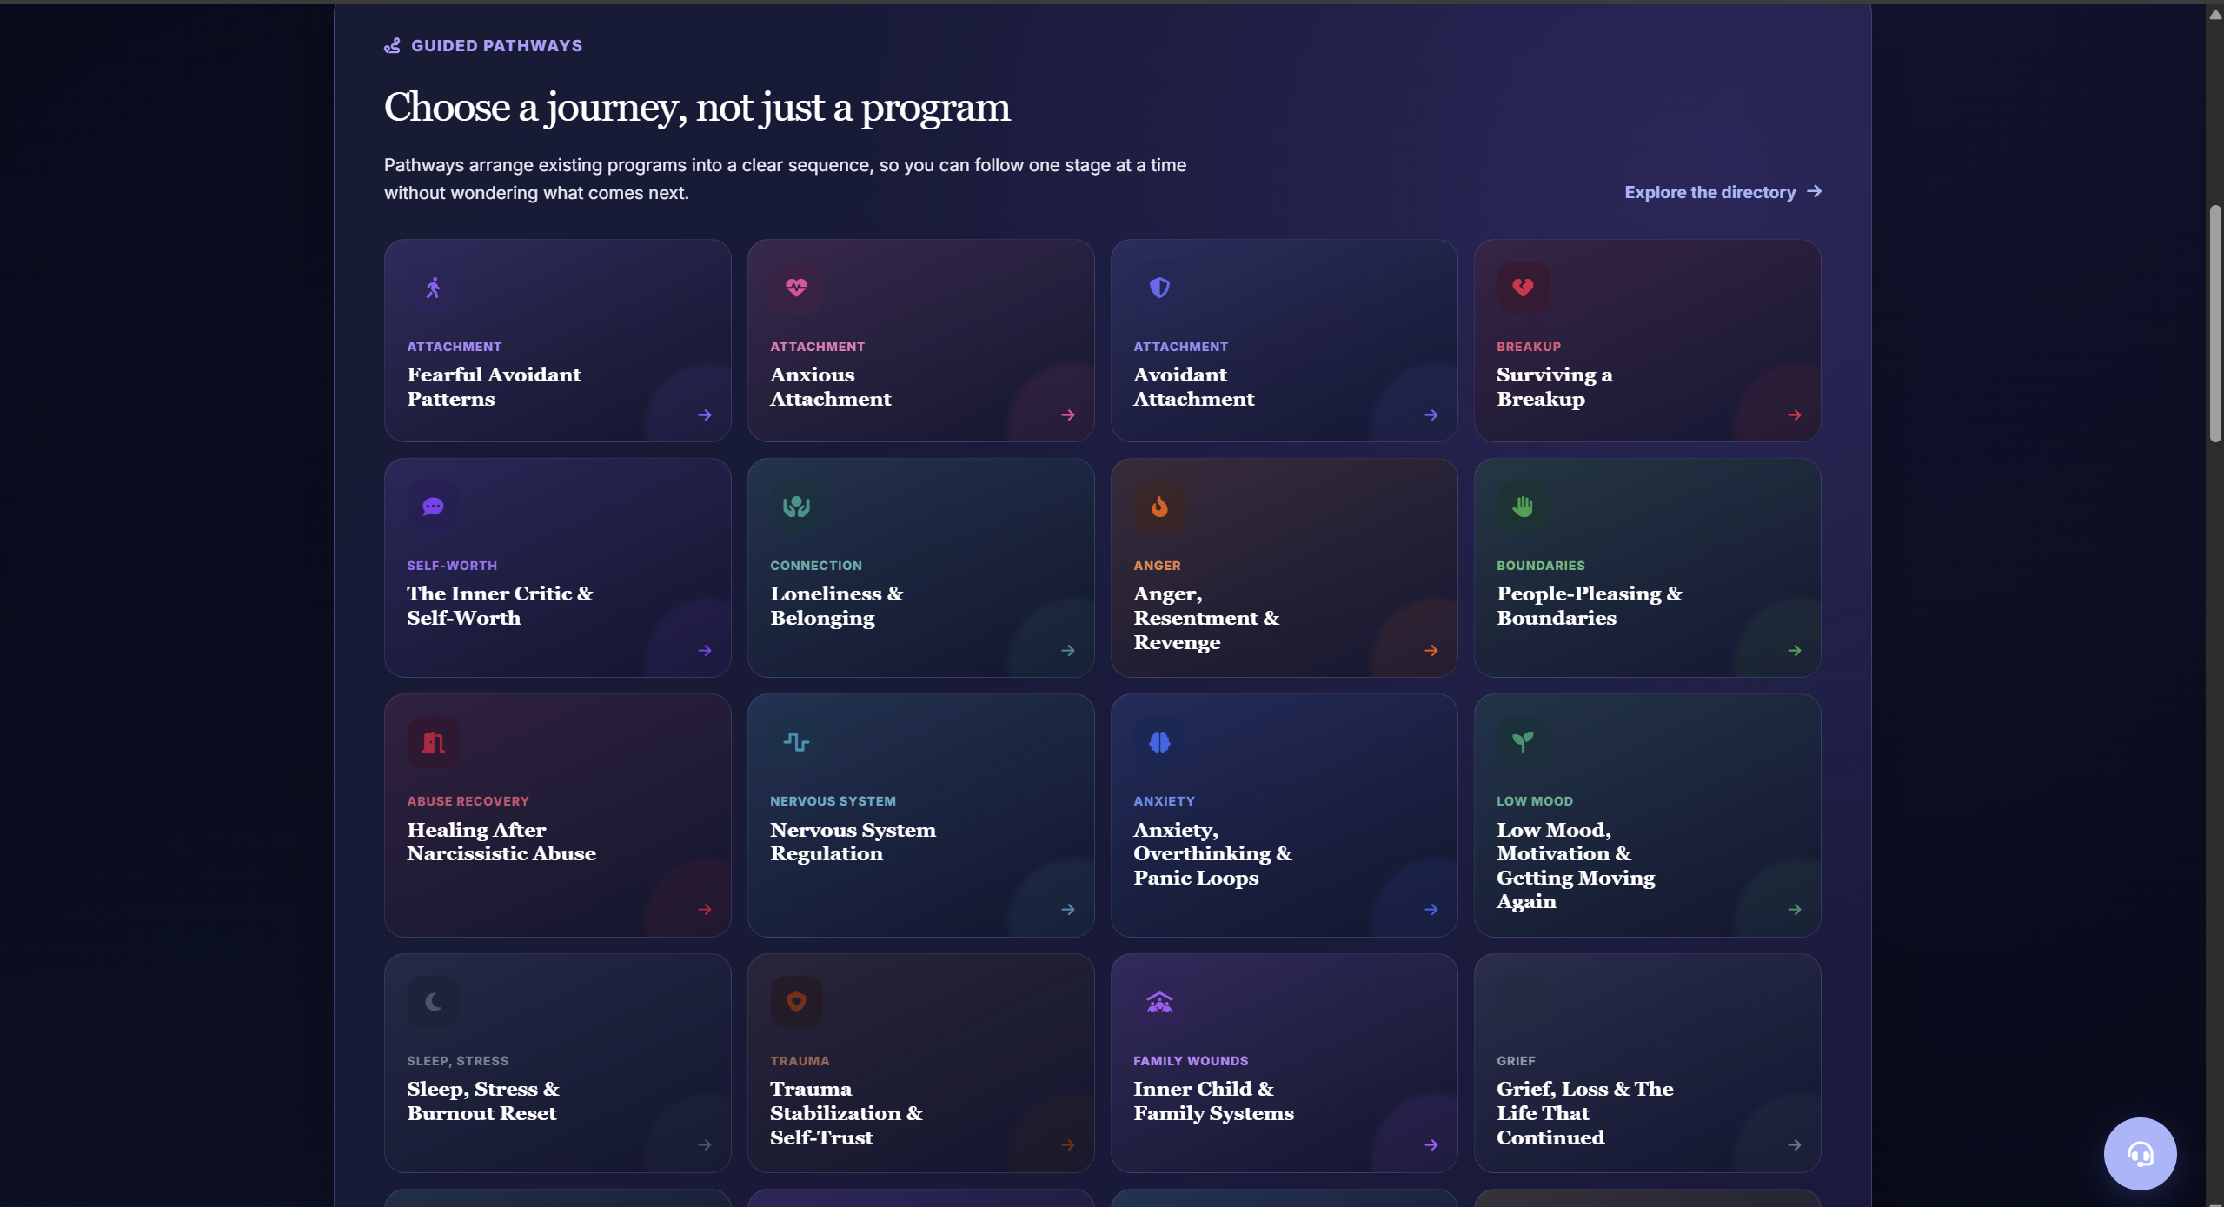The image size is (2224, 1207).
Task: Click the arrow on Anger, Resentment & Revenge card
Action: 1431,651
